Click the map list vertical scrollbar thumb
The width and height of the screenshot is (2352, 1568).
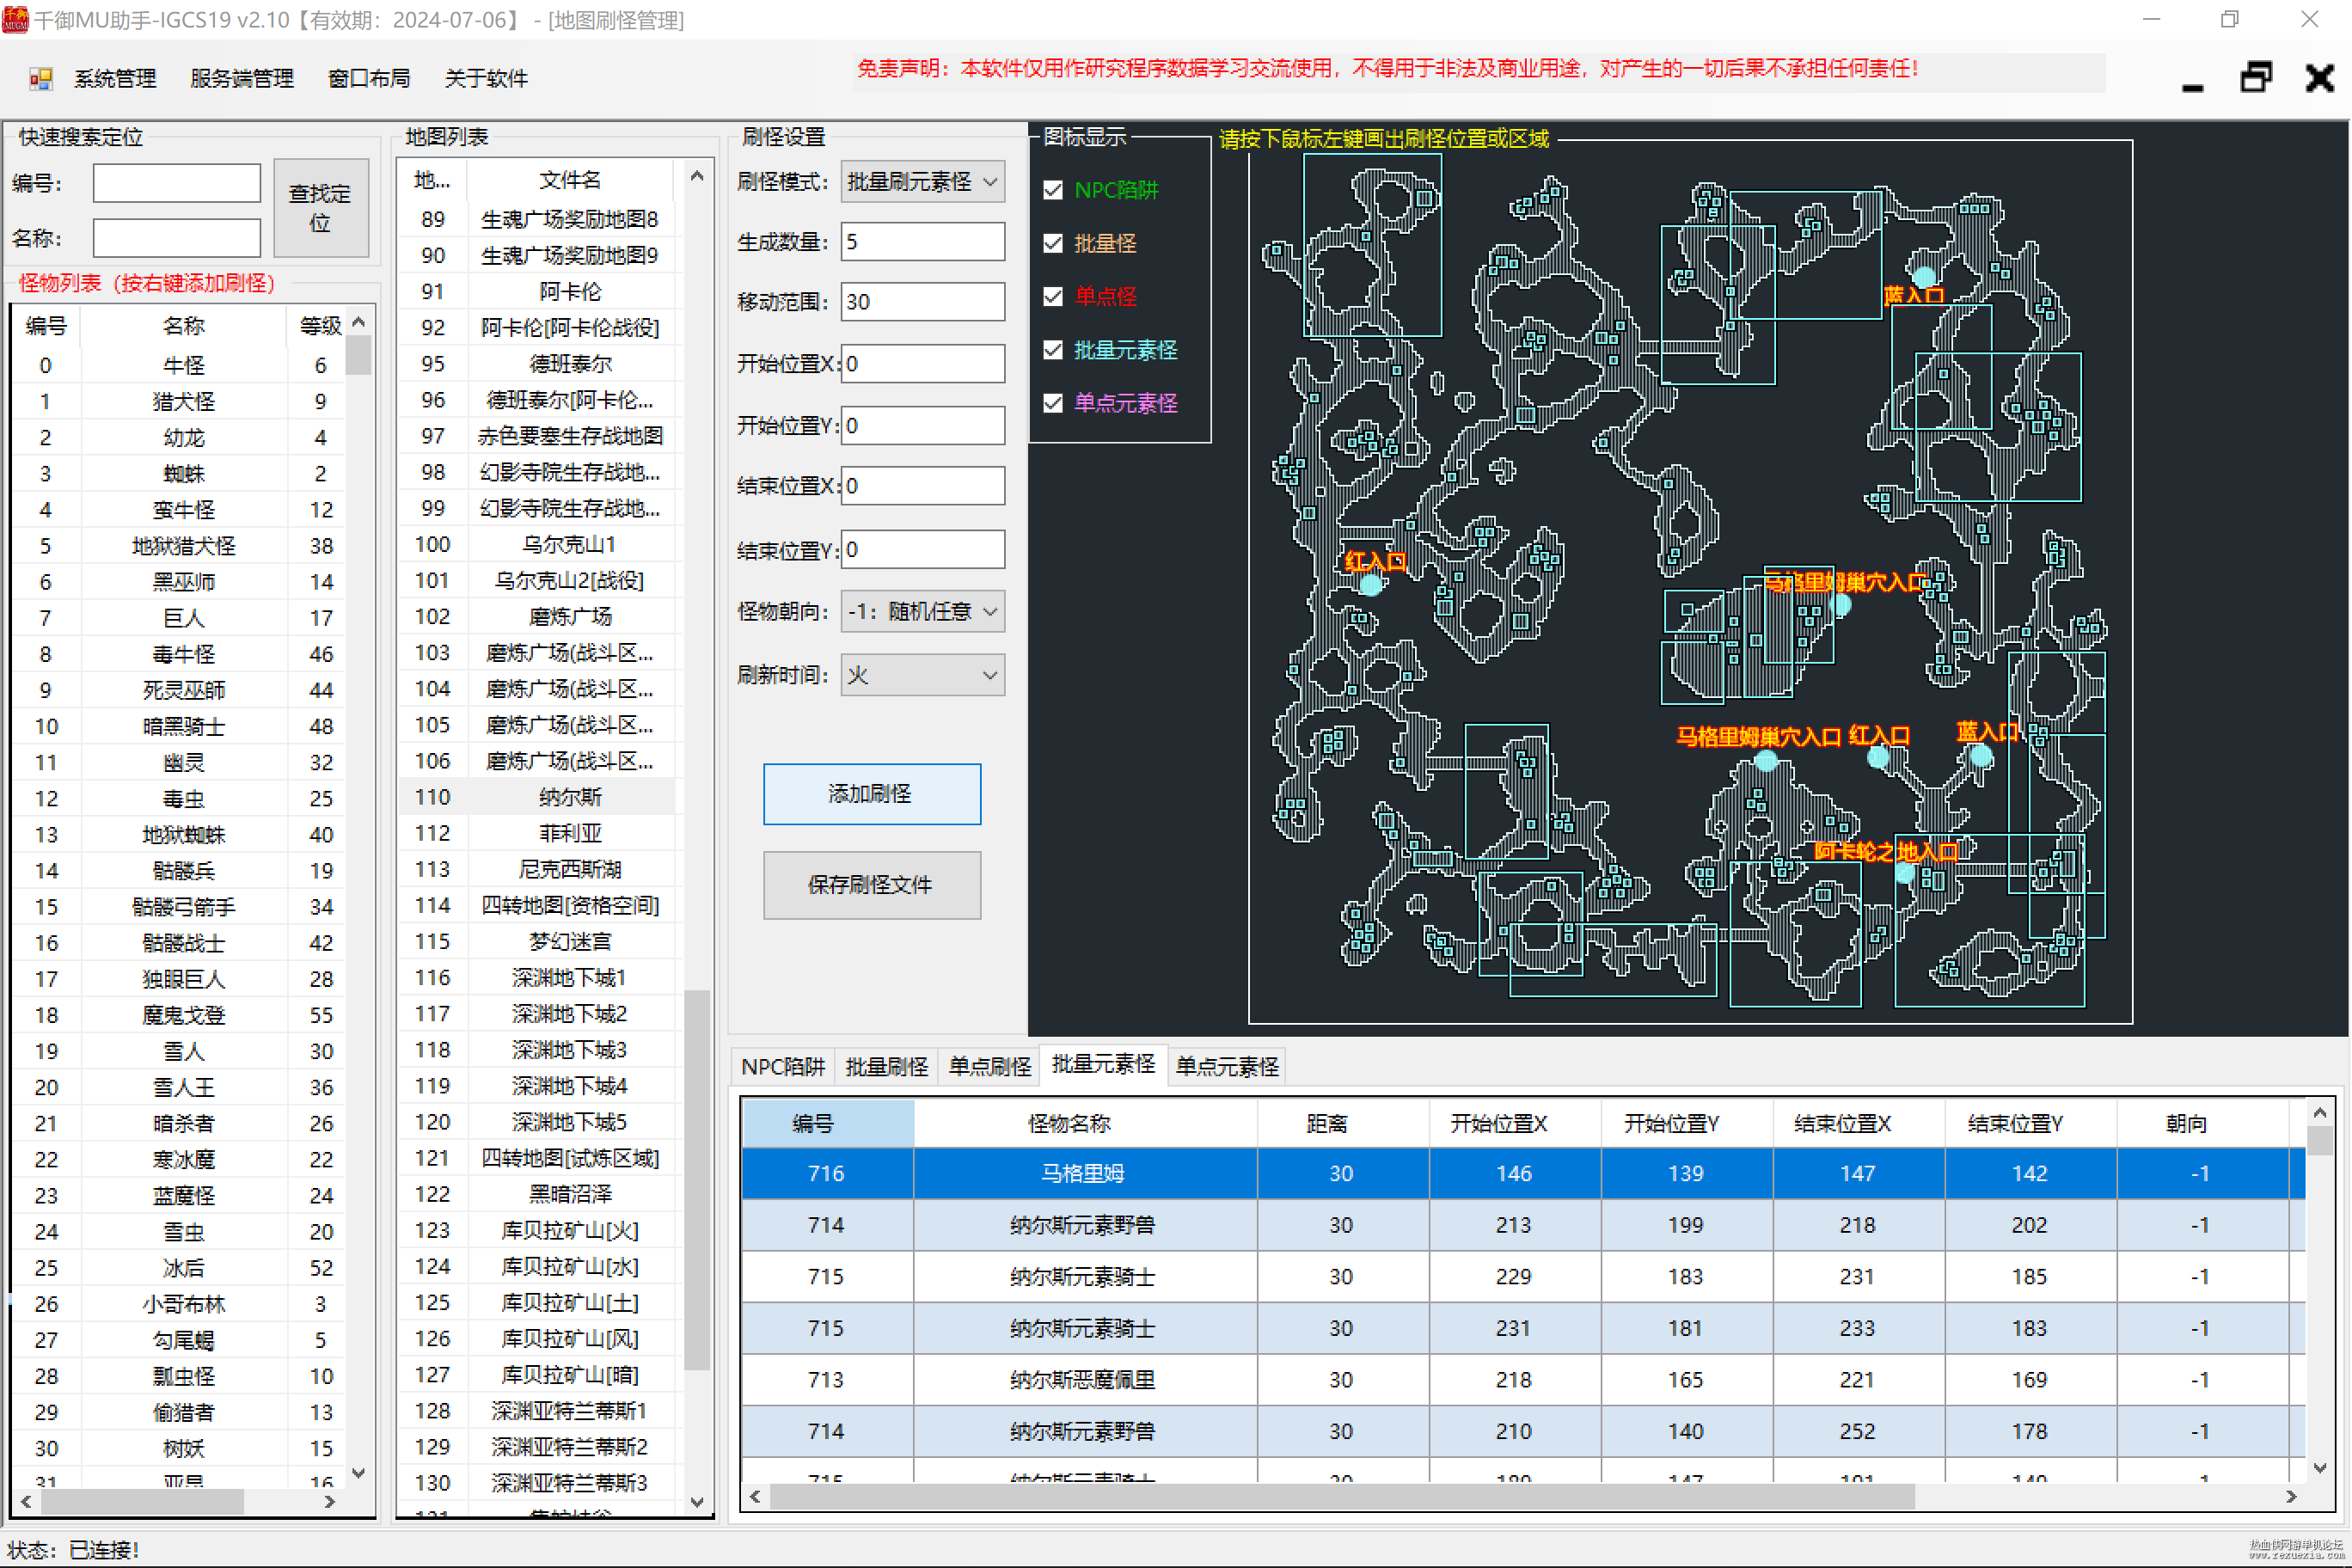coord(697,1180)
